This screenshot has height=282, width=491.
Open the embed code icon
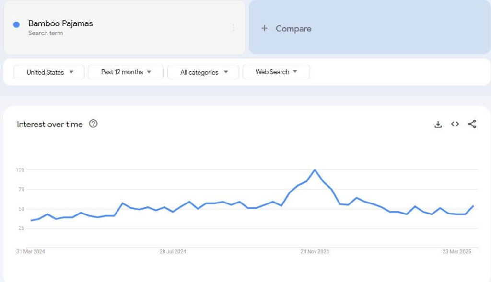pos(455,124)
